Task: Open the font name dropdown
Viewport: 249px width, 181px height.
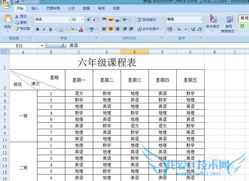Action: point(69,19)
